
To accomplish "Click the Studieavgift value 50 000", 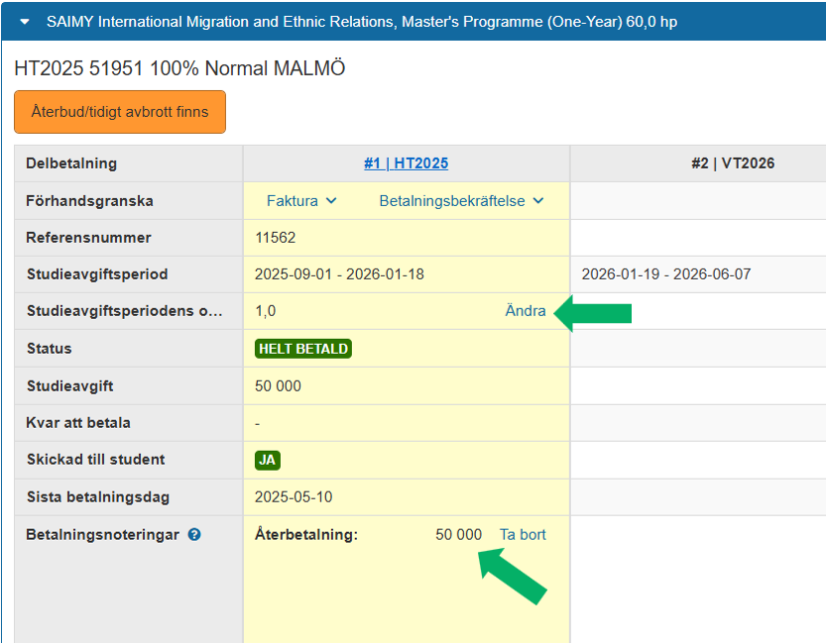I will (278, 386).
